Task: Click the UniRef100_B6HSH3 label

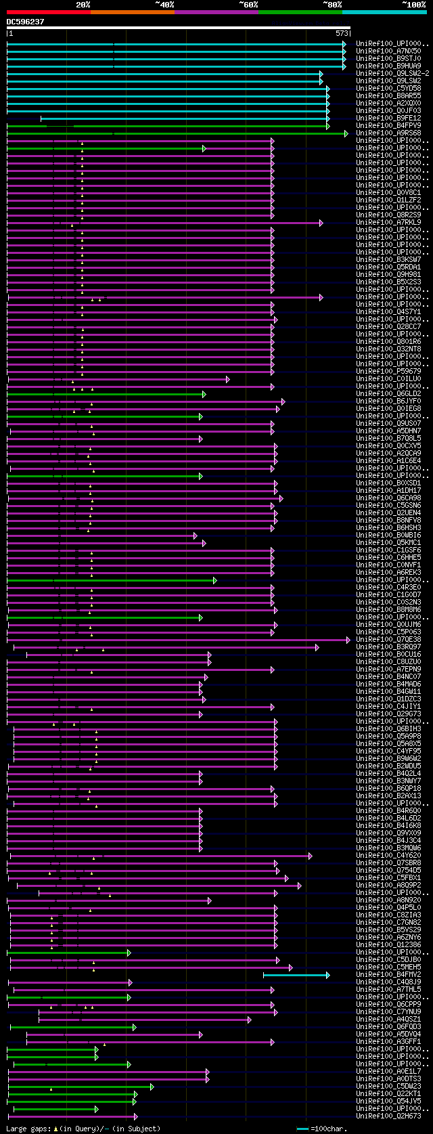Action: pyautogui.click(x=388, y=528)
